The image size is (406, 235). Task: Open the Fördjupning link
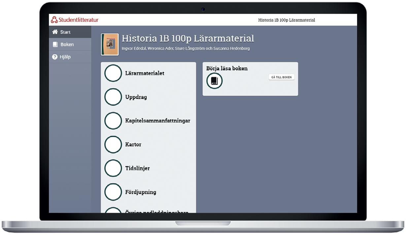click(141, 192)
